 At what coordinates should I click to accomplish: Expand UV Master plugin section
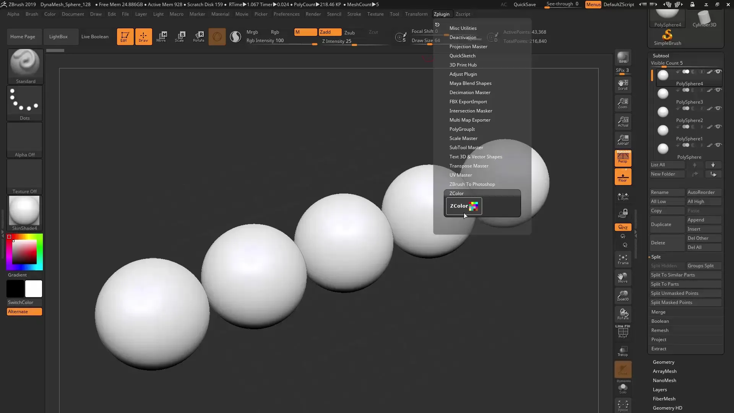tap(461, 175)
